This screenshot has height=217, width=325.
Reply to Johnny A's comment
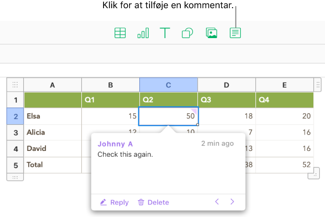(115, 203)
